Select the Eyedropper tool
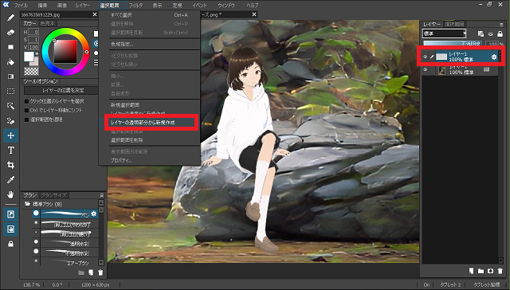The image size is (510, 290). 10,179
